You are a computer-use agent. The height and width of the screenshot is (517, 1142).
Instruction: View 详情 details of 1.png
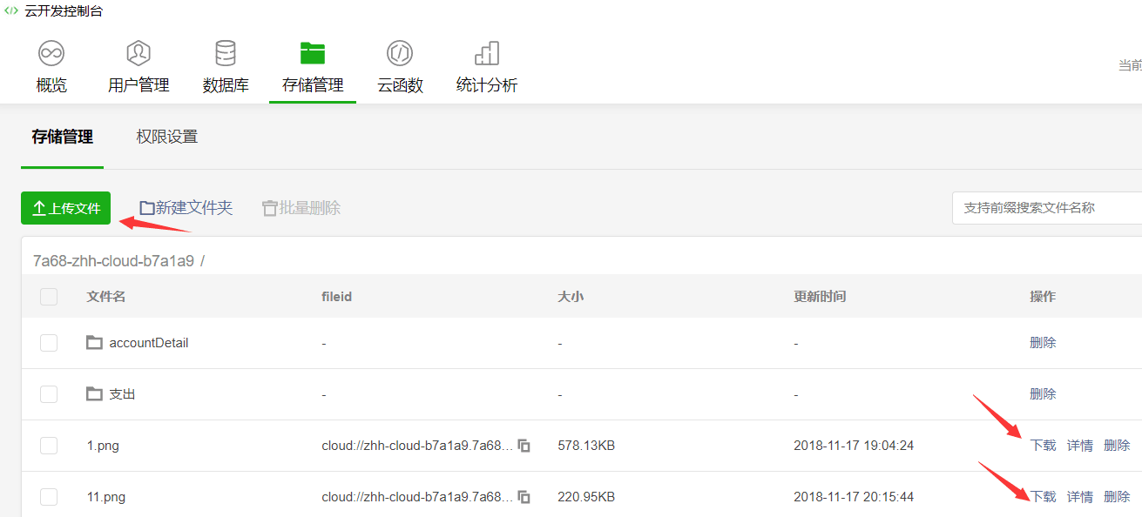[1080, 446]
